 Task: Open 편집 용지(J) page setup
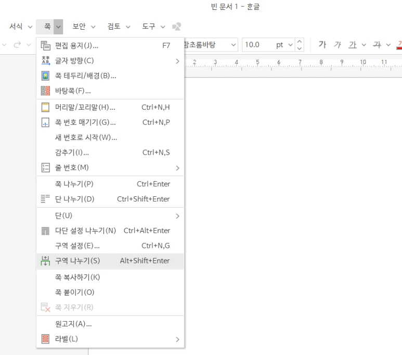[110, 46]
